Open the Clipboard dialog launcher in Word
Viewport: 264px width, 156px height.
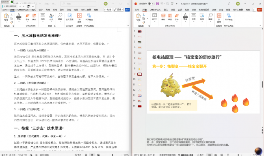click(x=13, y=26)
